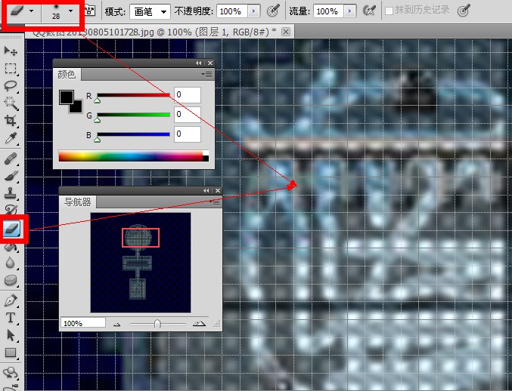Select the Brush tool
Viewport: 512px width, 391px height.
click(x=11, y=177)
